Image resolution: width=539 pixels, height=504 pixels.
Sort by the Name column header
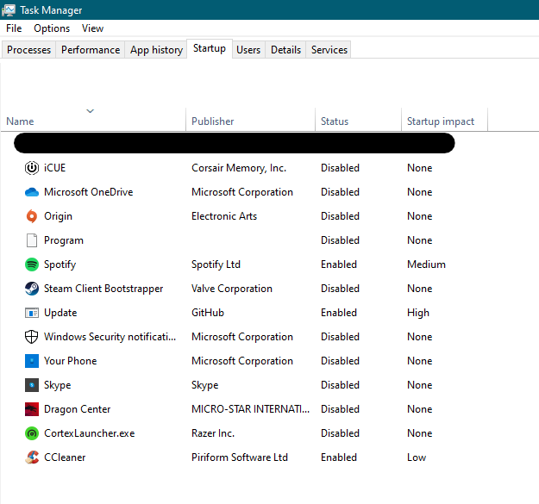point(20,121)
